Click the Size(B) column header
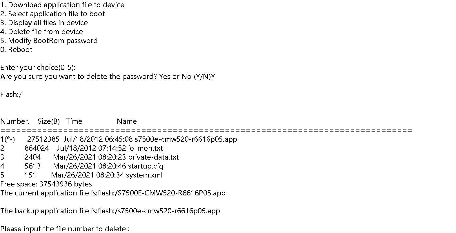456x233 pixels. point(49,121)
